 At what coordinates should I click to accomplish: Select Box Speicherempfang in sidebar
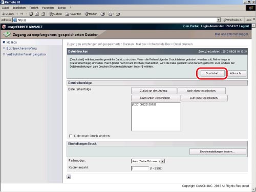click(22, 49)
